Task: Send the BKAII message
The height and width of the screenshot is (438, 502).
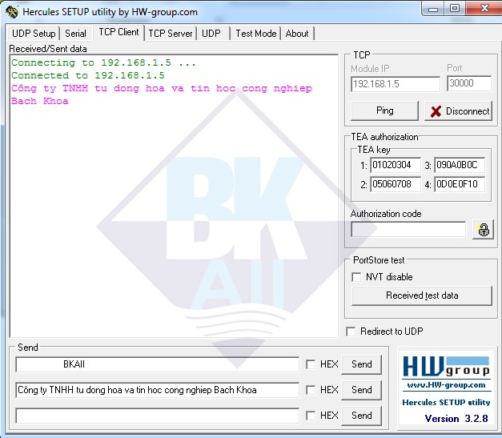Action: [x=361, y=364]
